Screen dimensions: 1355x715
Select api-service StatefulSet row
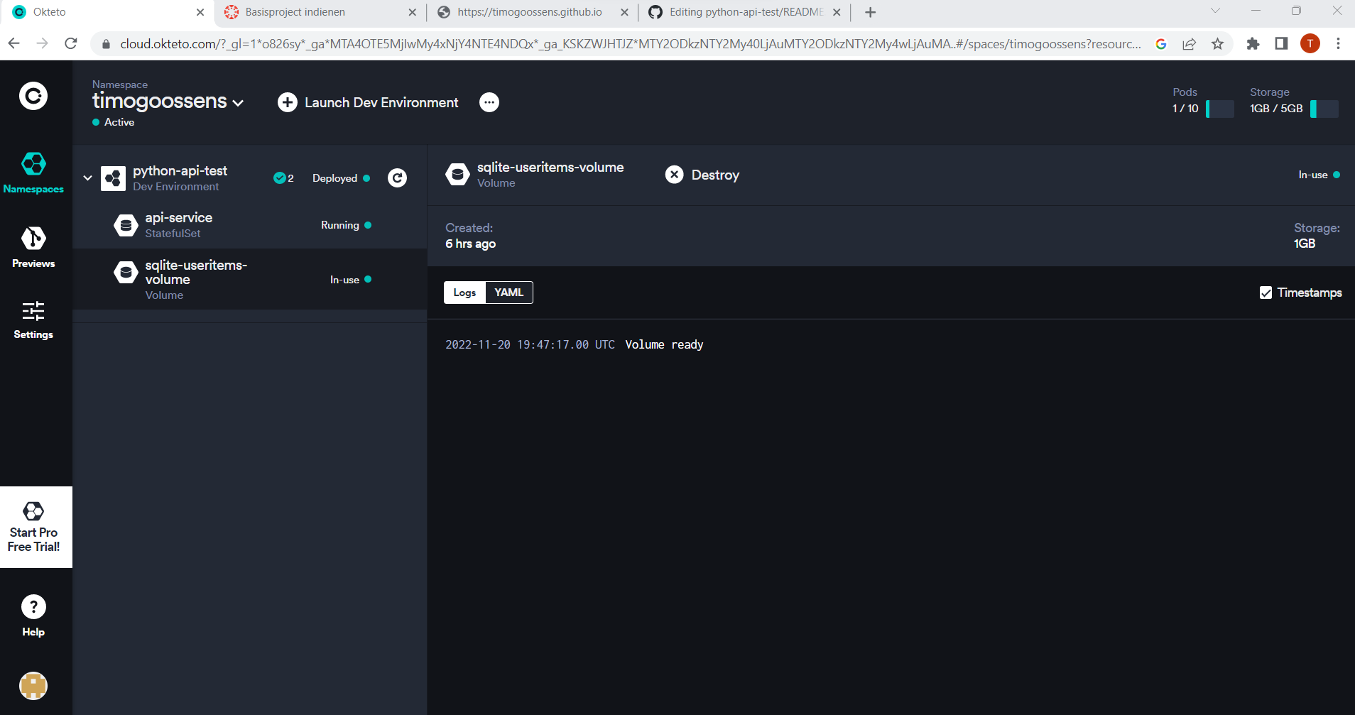[249, 225]
